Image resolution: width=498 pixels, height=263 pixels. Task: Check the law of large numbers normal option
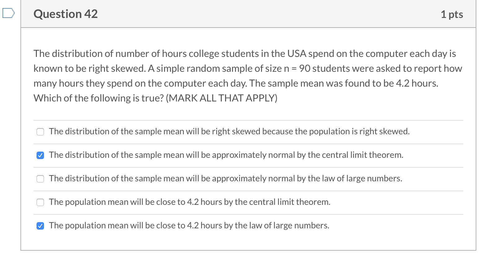(x=40, y=179)
